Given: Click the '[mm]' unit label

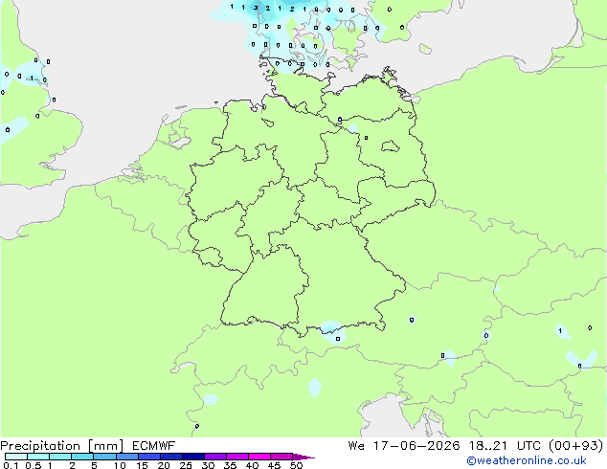Looking at the screenshot, I should coord(105,446).
